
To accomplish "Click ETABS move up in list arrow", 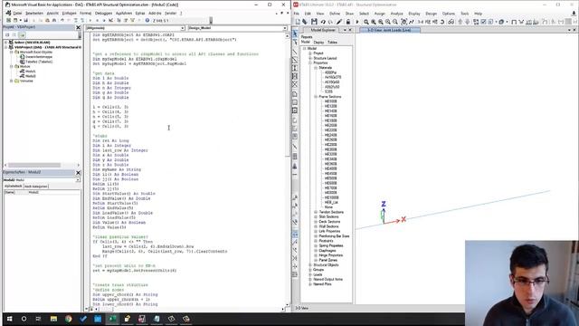I will click(x=460, y=22).
